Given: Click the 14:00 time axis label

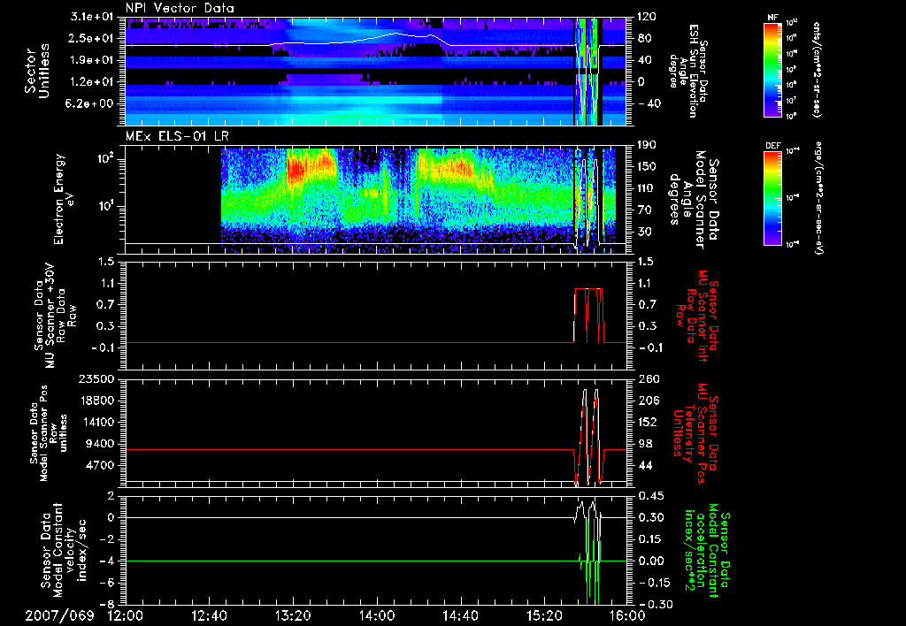Looking at the screenshot, I should click(x=377, y=615).
